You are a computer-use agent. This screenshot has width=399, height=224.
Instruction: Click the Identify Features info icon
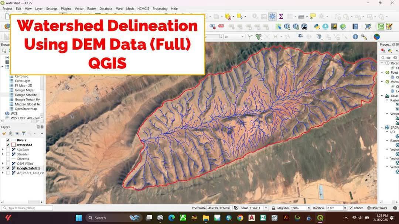[x=355, y=37]
